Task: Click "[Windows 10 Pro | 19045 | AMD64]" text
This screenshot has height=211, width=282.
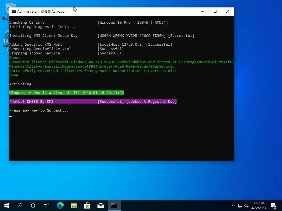Action: click(132, 23)
